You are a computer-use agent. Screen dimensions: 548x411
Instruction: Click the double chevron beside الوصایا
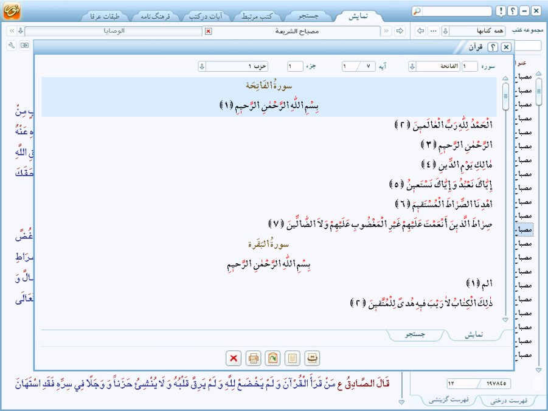click(x=12, y=31)
